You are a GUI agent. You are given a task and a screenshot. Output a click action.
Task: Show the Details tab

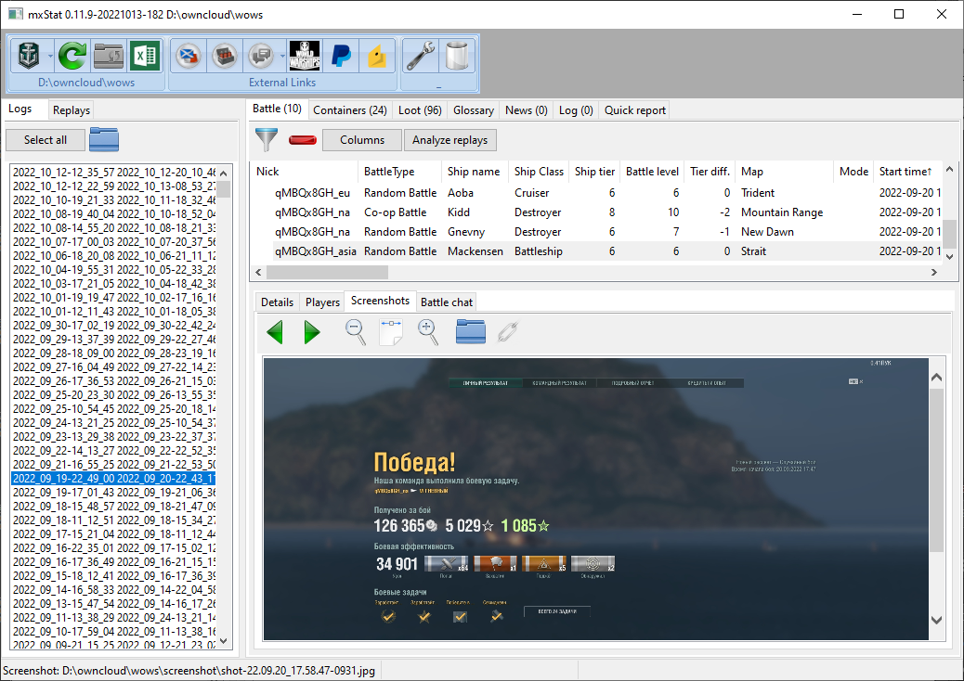pos(278,302)
